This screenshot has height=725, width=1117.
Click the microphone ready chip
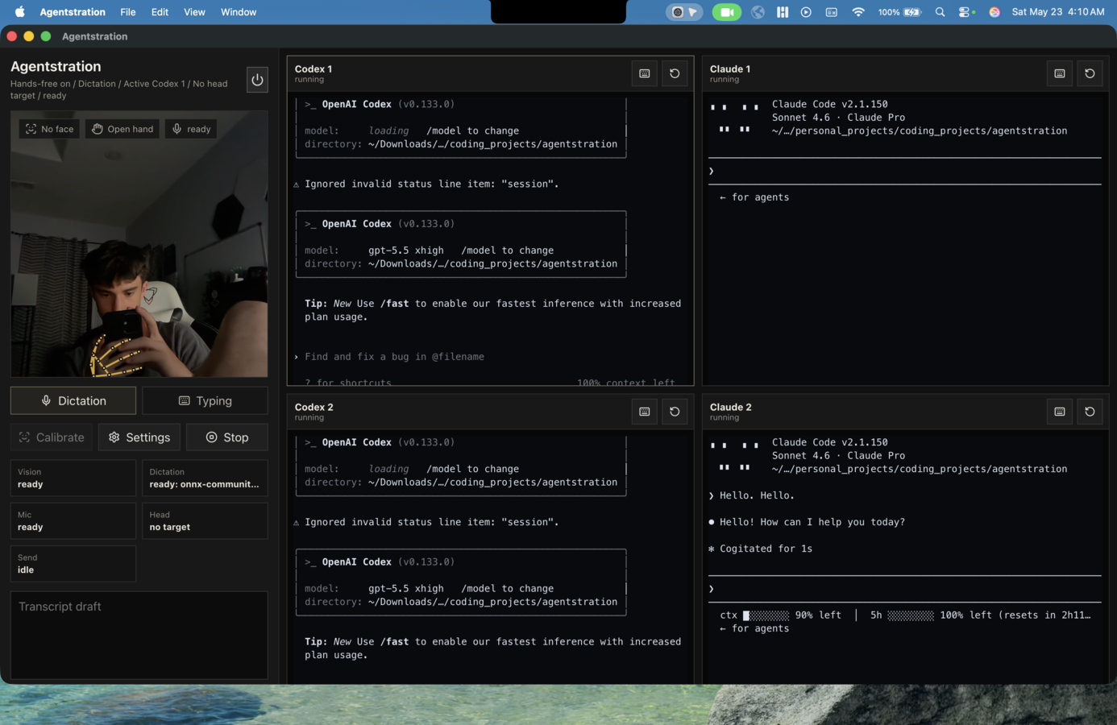191,129
